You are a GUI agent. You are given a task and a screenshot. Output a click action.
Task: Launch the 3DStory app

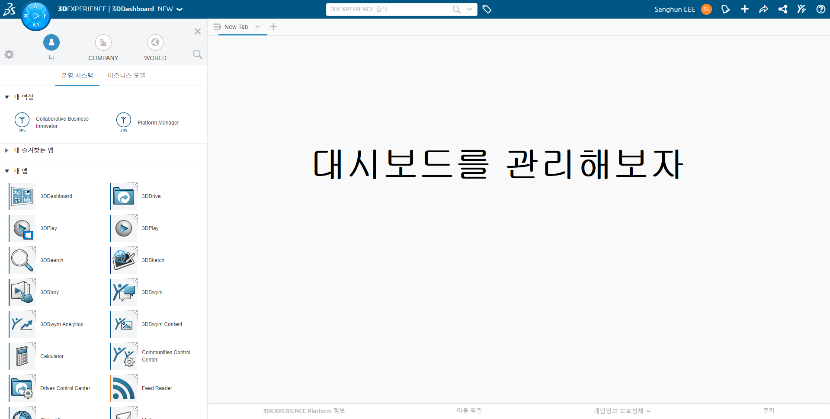[22, 292]
